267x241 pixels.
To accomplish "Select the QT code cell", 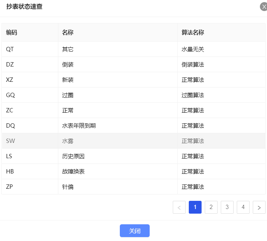I will click(x=30, y=49).
